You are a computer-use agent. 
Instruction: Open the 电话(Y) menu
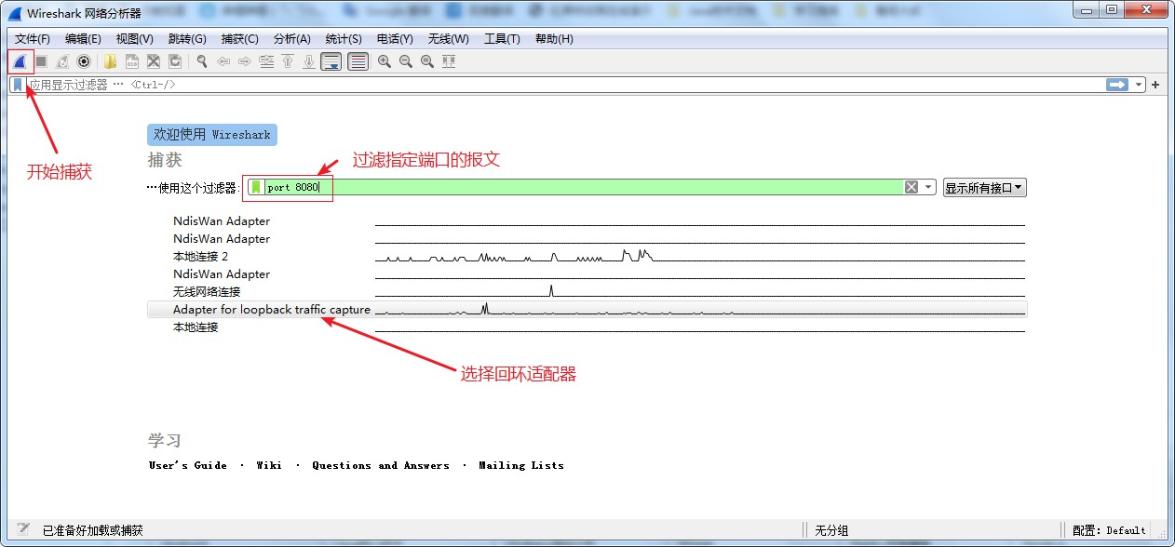395,38
